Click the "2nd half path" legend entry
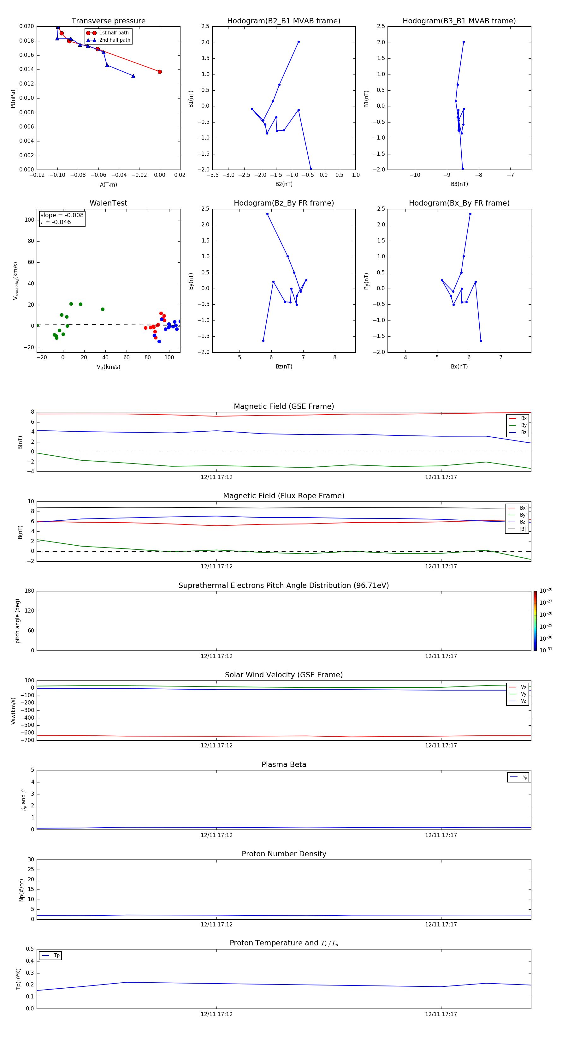Screen dimensions: 568x1042 tap(108, 40)
